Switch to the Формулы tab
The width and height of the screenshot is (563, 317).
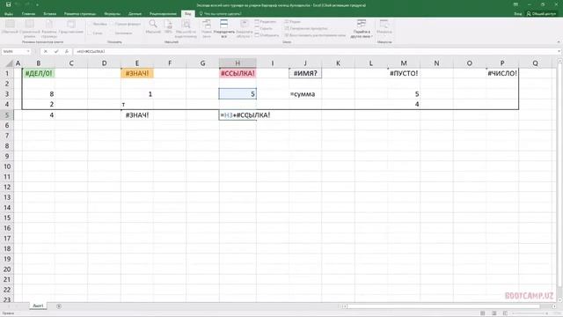pyautogui.click(x=112, y=14)
